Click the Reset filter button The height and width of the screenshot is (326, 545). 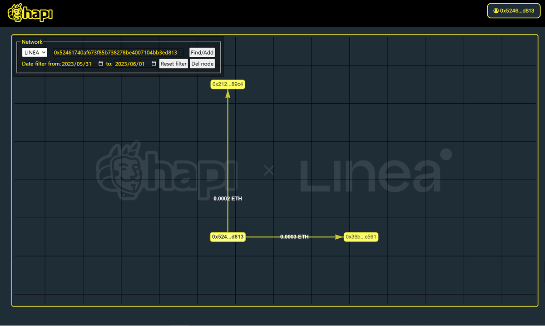click(173, 64)
